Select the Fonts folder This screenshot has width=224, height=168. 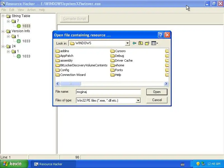[116, 70]
